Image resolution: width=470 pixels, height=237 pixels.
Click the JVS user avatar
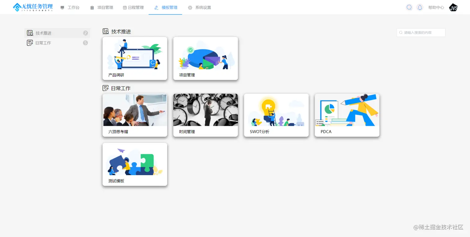pos(453,7)
